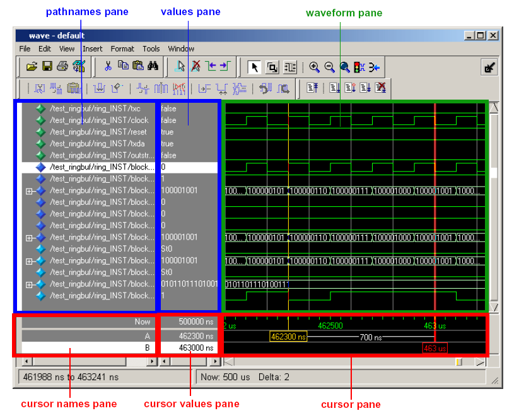Image resolution: width=519 pixels, height=418 pixels.
Task: Open the Window menu
Action: (181, 49)
